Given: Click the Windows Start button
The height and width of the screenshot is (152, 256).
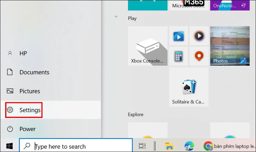Looking at the screenshot, I should click(x=9, y=146).
